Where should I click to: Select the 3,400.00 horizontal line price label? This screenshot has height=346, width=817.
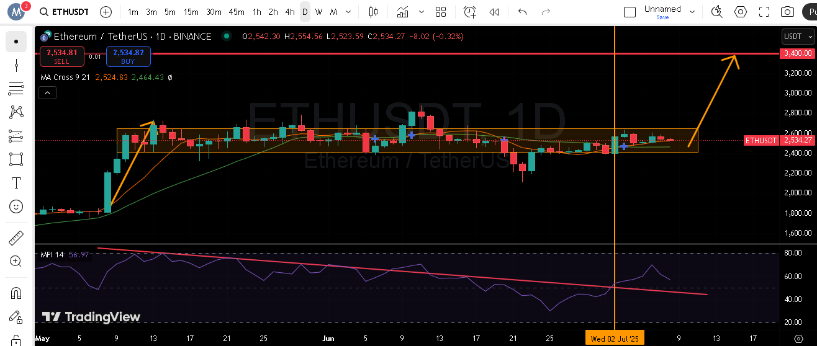(x=798, y=53)
